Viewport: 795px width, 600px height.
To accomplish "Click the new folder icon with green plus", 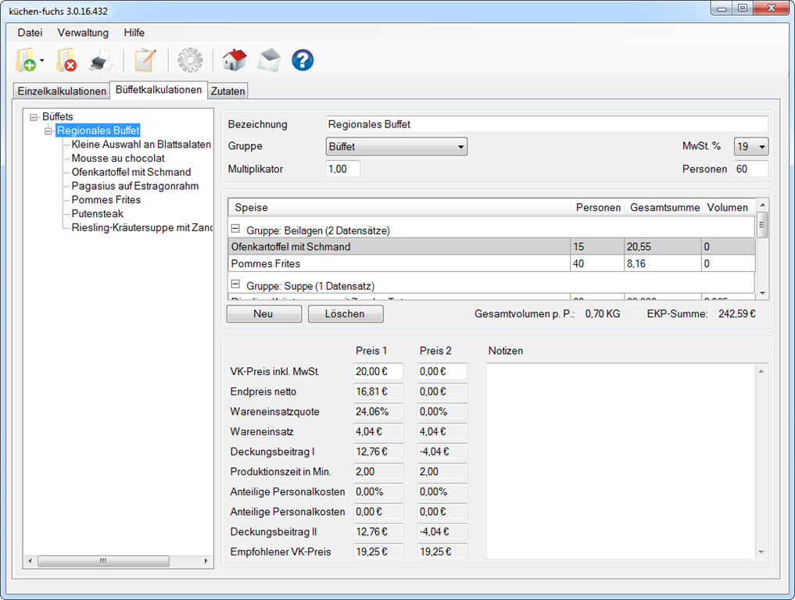I will point(26,61).
